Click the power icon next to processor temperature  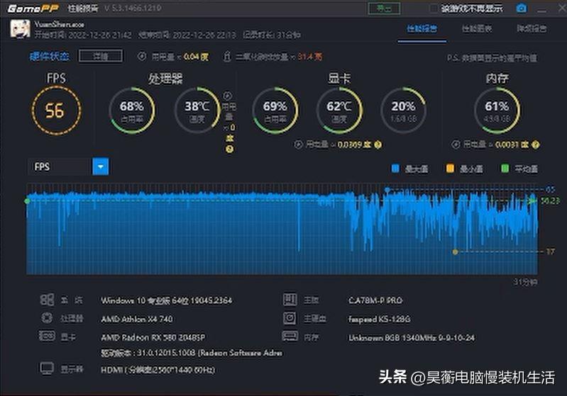pyautogui.click(x=227, y=96)
